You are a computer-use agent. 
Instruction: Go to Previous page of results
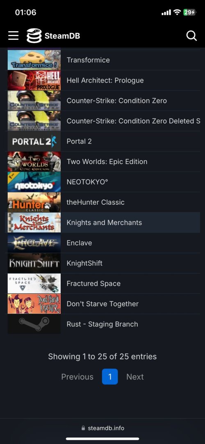click(x=77, y=377)
